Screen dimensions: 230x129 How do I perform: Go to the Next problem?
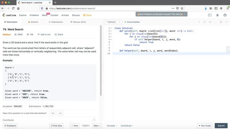tap(97, 126)
